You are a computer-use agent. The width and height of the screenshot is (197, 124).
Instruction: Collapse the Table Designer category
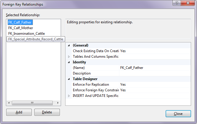69,79
